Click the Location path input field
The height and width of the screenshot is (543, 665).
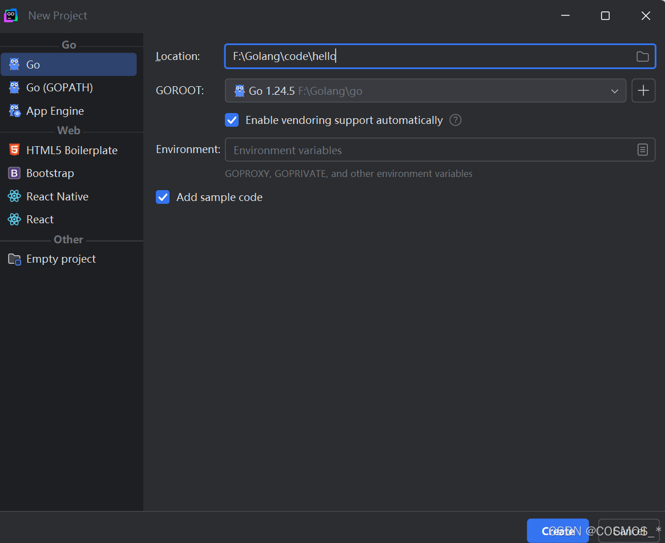[440, 56]
